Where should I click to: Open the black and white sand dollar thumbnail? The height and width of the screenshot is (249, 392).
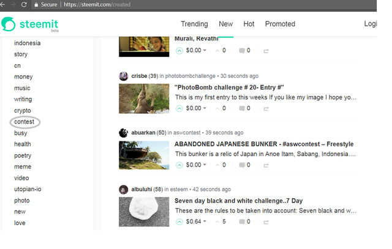coord(144,212)
